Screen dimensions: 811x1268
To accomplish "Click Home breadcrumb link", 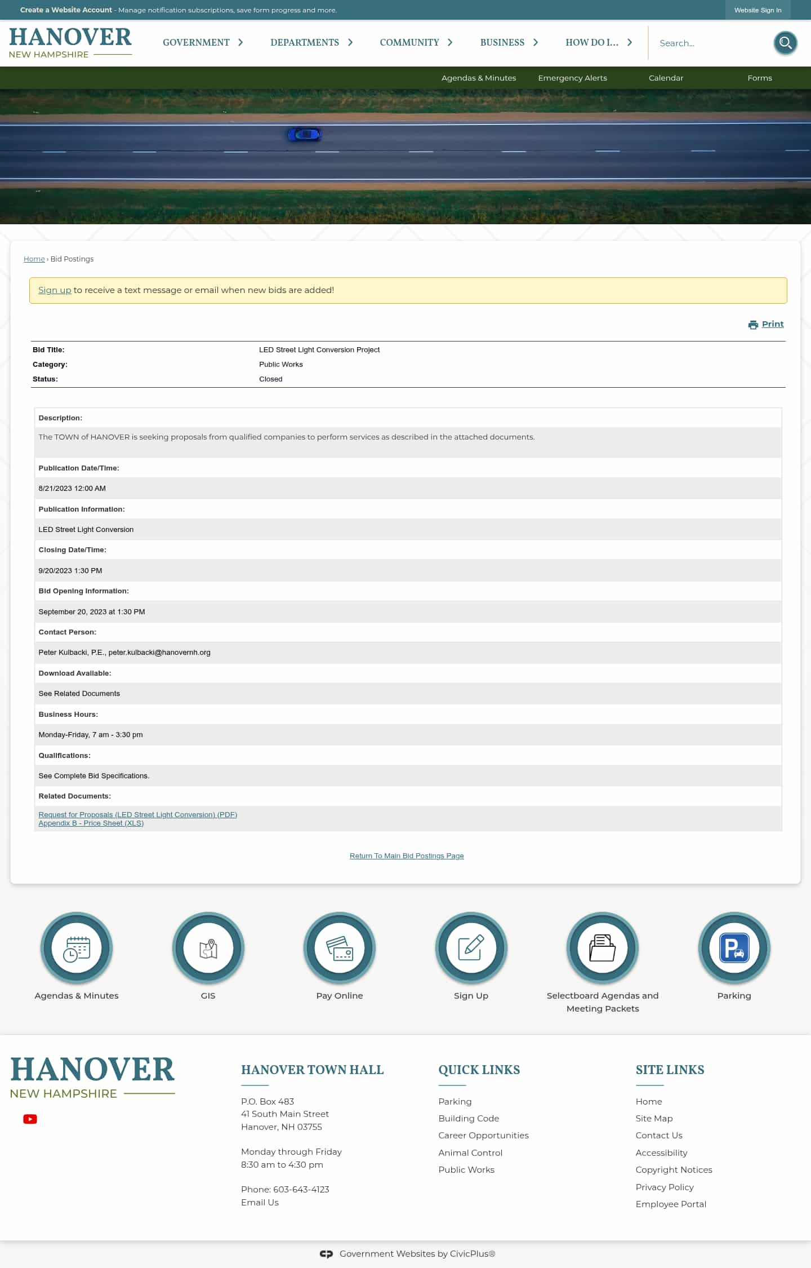I will coord(34,259).
